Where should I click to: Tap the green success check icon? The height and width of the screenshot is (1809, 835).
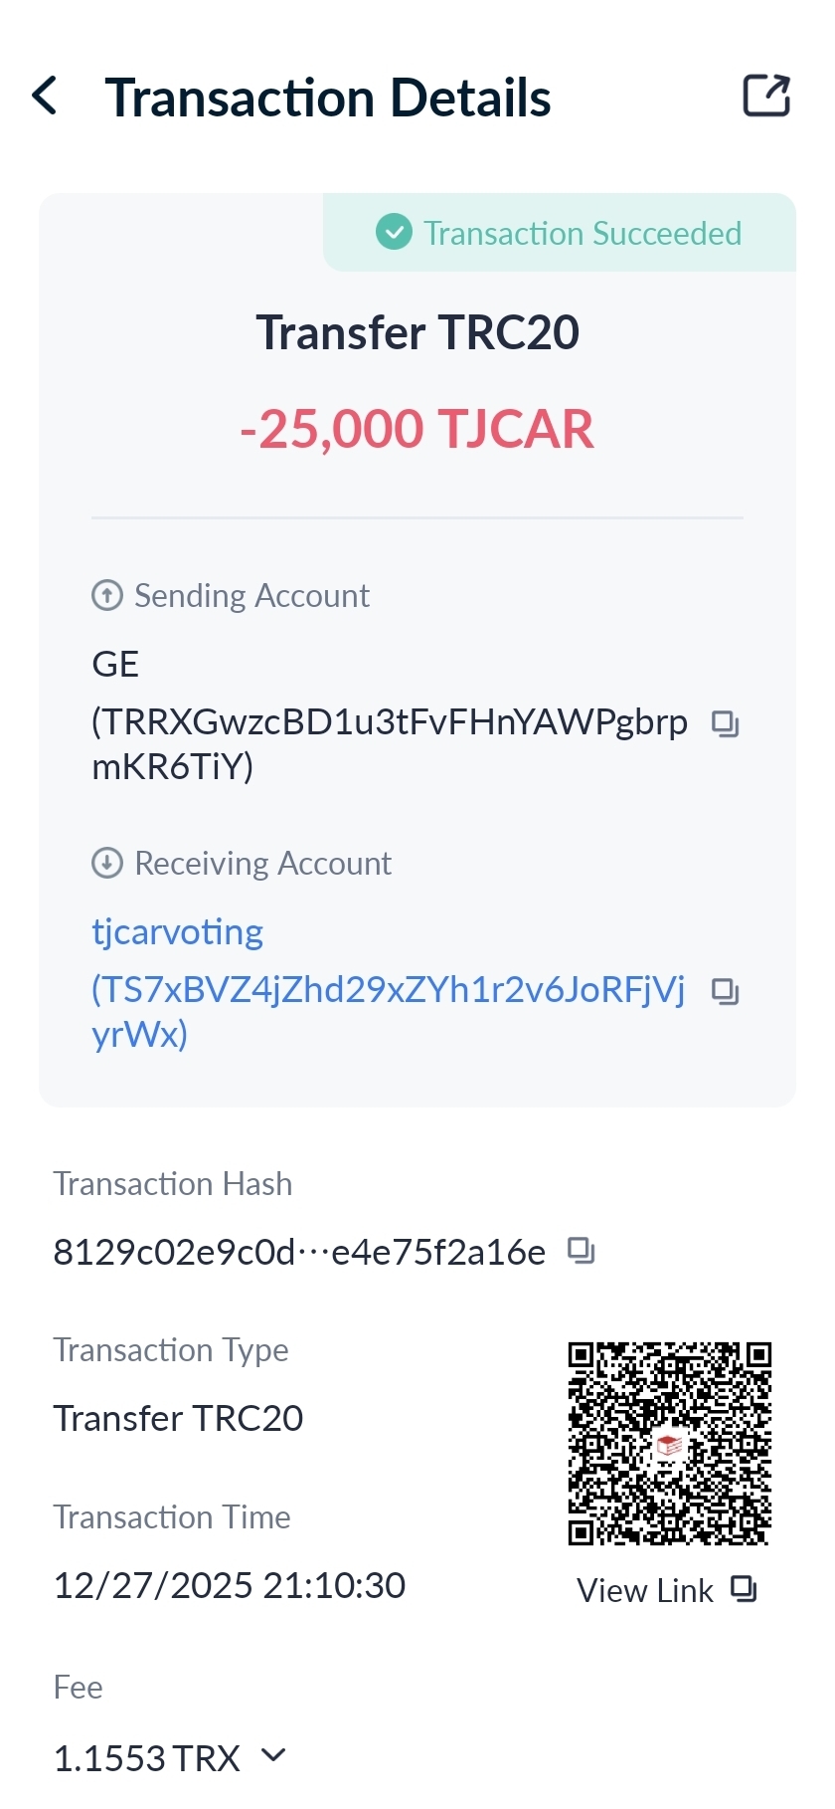(x=394, y=233)
